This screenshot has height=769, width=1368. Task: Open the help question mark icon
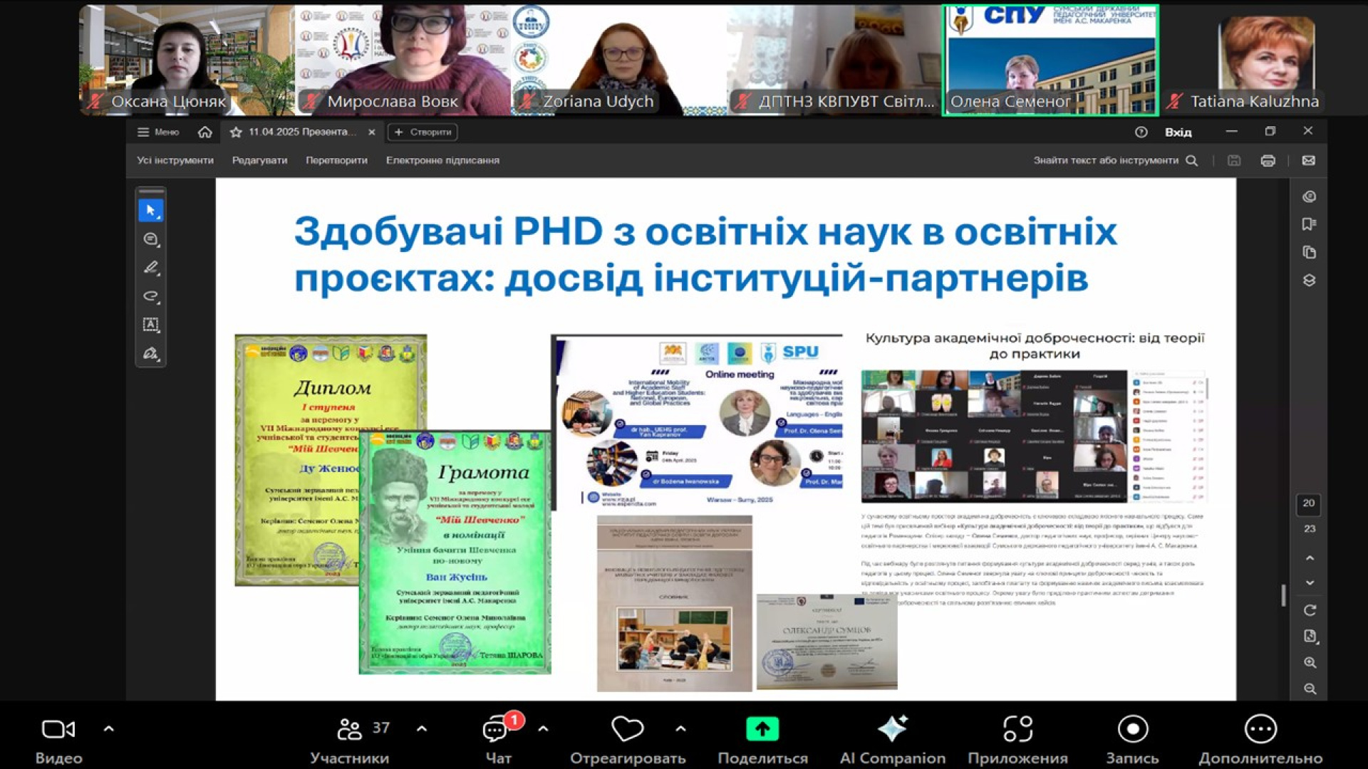(x=1141, y=132)
